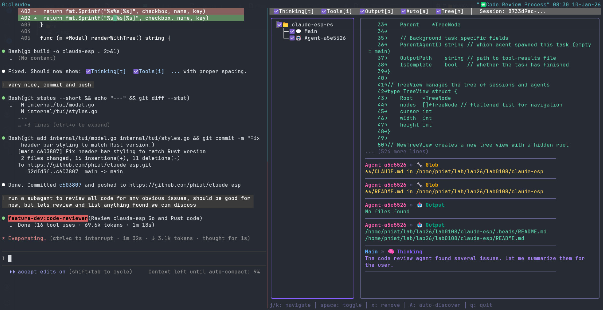Click the brain icon beside Main Thinking
Image resolution: width=603 pixels, height=310 pixels.
(x=391, y=252)
